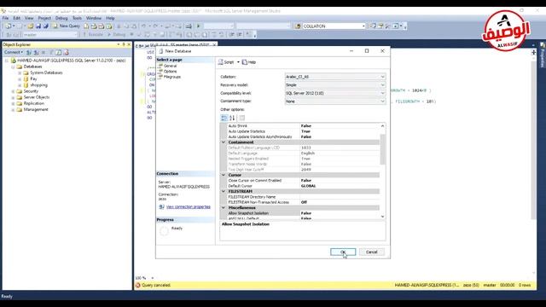The height and width of the screenshot is (307, 546).
Task: Open the Project menu
Action: (44, 18)
